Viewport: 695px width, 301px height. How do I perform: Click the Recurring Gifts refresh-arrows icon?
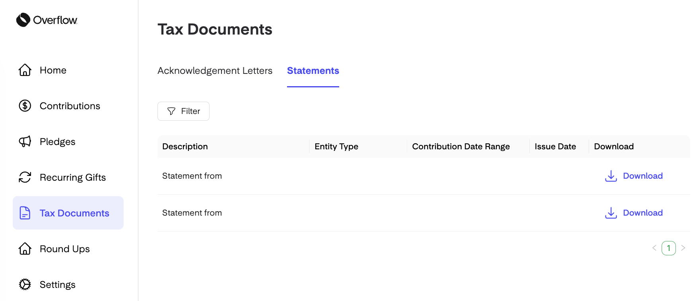pos(25,177)
